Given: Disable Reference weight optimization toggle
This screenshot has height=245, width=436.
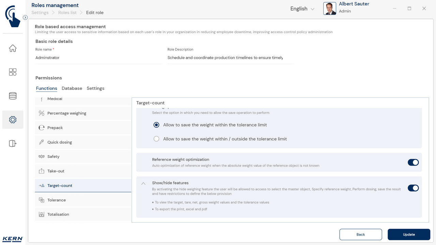Looking at the screenshot, I should [413, 163].
